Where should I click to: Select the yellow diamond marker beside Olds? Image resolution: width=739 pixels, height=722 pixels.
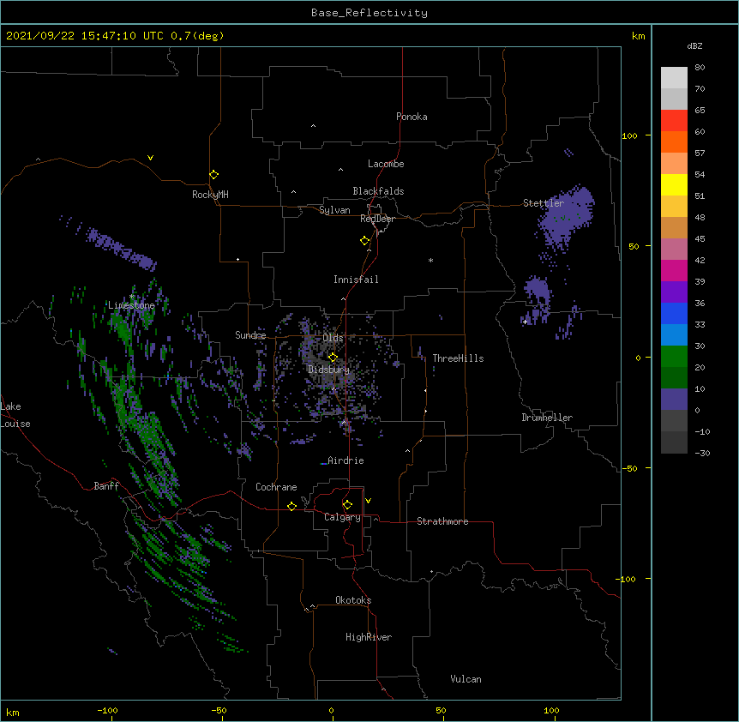333,357
